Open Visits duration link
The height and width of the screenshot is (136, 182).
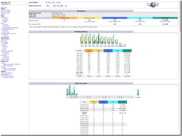[x=5, y=39]
